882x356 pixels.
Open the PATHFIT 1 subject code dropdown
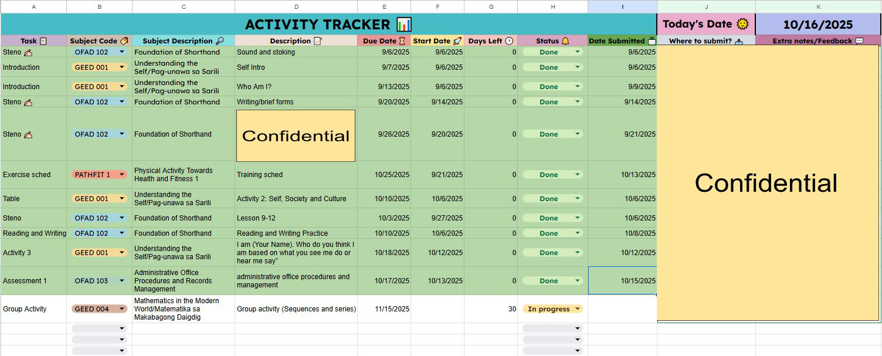[x=122, y=175]
